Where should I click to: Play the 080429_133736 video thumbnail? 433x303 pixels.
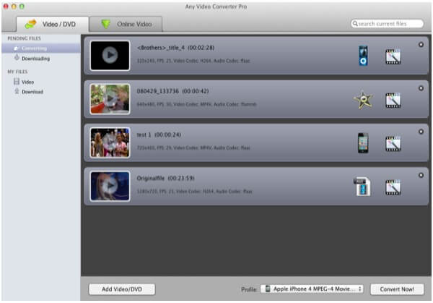110,99
